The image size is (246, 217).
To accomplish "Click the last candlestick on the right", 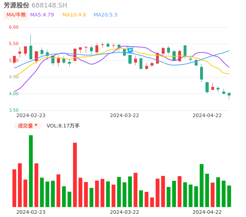I will [x=229, y=94].
